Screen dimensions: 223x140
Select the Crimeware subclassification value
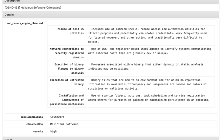[x=57, y=117]
